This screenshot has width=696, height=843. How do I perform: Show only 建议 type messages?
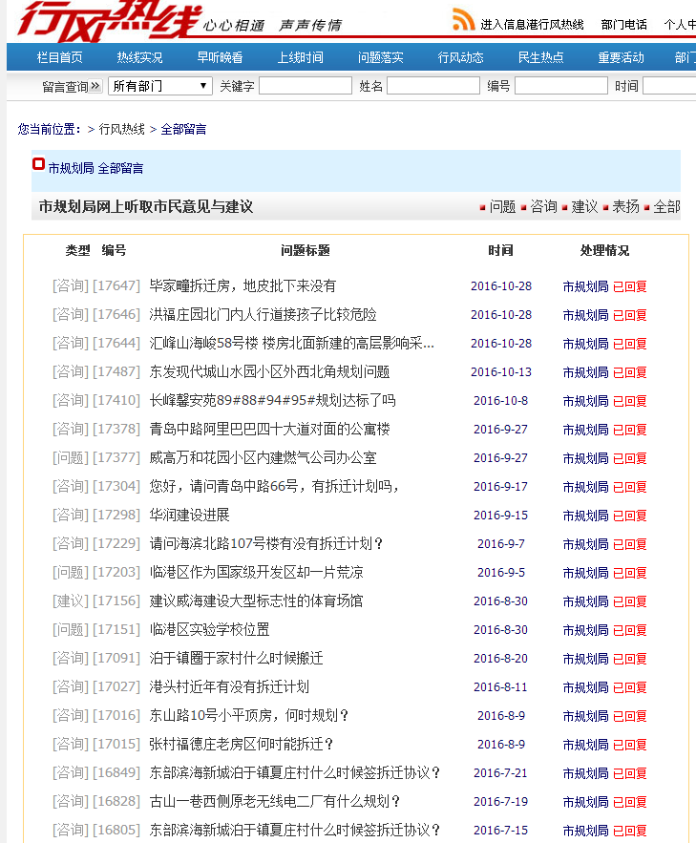pos(584,206)
